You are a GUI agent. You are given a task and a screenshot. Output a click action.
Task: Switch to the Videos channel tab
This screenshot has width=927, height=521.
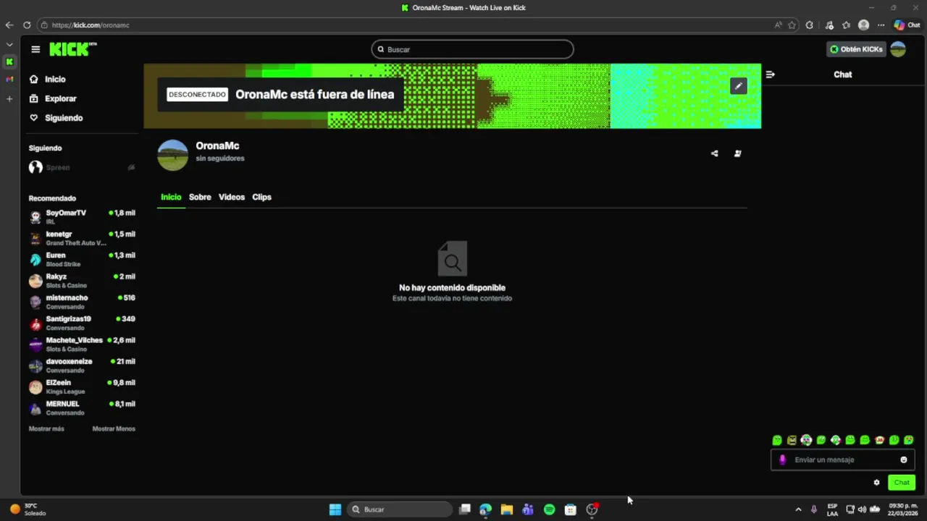[x=232, y=197]
